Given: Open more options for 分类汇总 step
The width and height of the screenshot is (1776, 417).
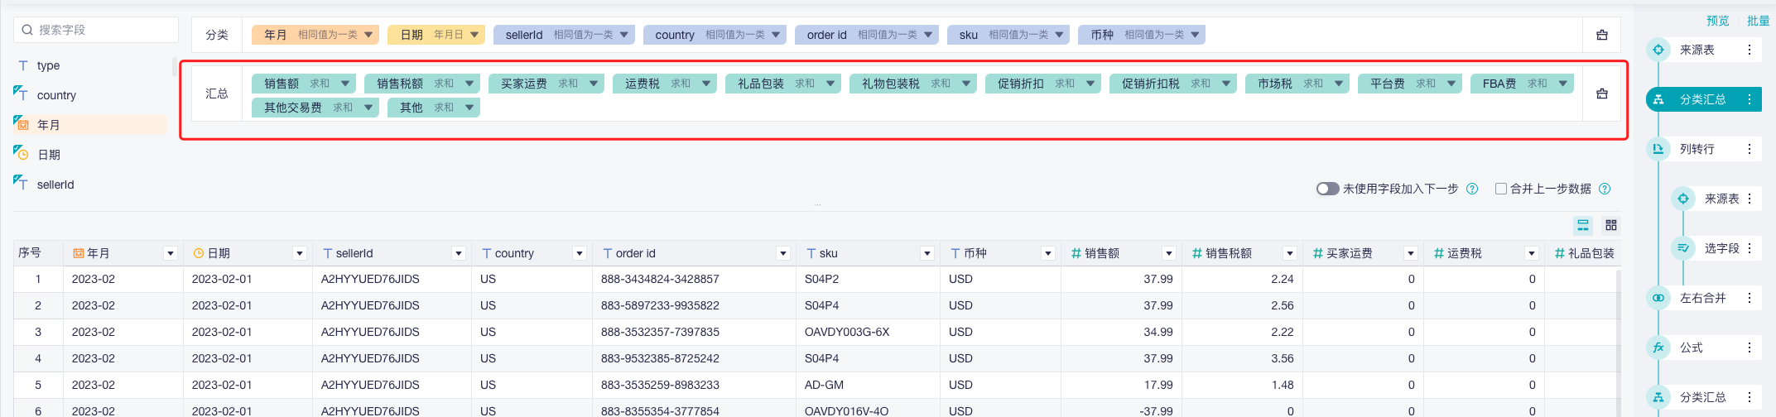Looking at the screenshot, I should coord(1749,99).
